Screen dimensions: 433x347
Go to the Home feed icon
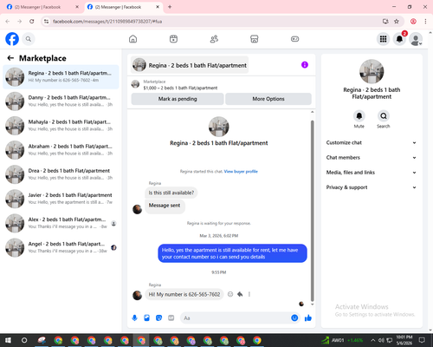[132, 39]
